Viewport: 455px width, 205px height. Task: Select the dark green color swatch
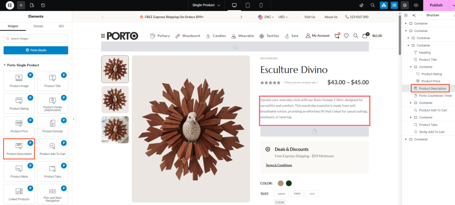pos(289,183)
